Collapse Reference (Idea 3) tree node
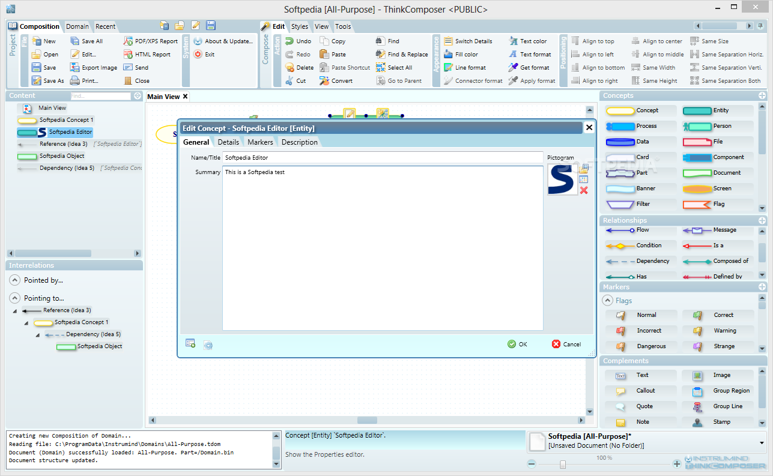The height and width of the screenshot is (476, 773). click(15, 310)
